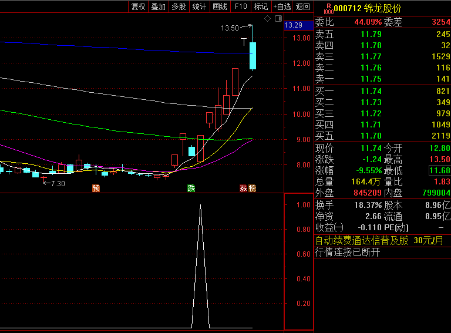Click the 量比 value 1.83

tap(442, 182)
